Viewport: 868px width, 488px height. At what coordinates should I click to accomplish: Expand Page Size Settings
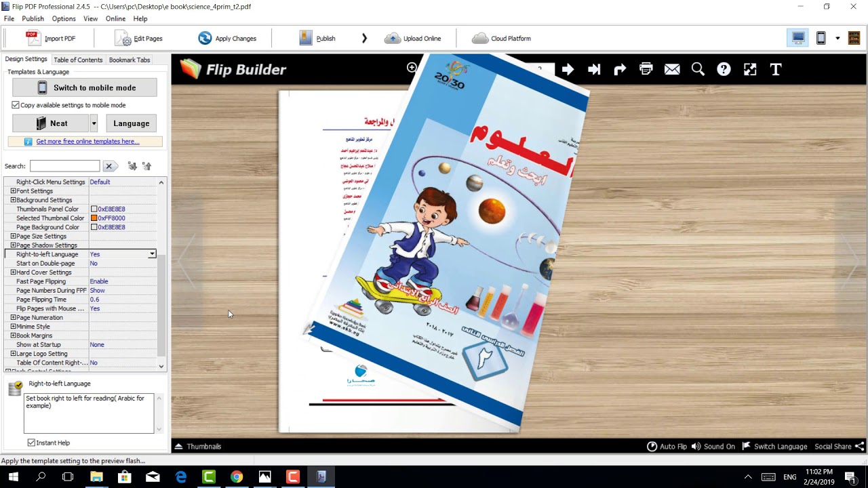pyautogui.click(x=13, y=236)
